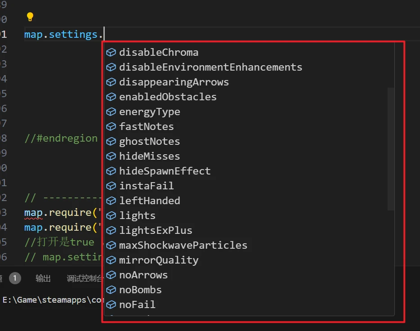Click the property icon beside hideSpawnEffect

[111, 171]
